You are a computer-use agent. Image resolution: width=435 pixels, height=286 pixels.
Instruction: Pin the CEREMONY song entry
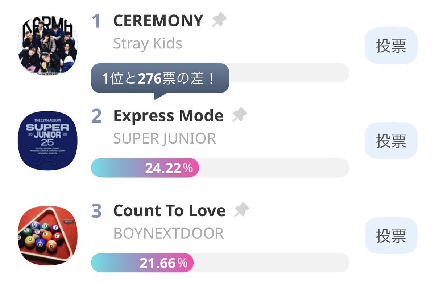(219, 21)
